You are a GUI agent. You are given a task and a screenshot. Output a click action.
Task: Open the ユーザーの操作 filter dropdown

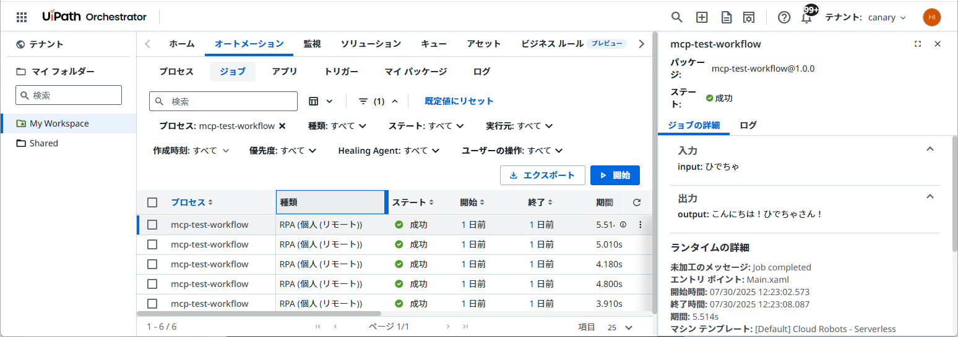point(512,151)
